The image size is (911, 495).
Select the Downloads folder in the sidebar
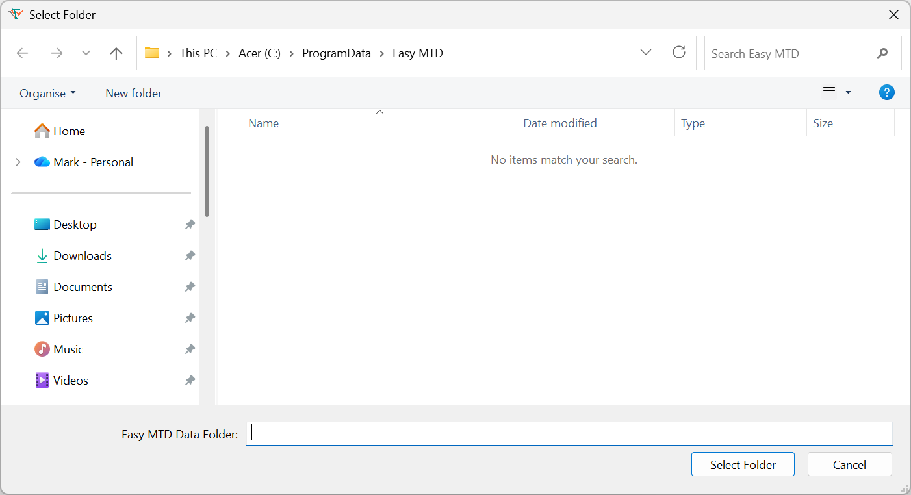(81, 255)
